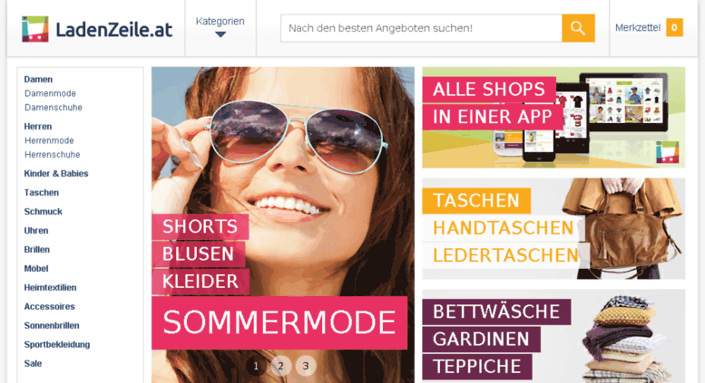
Task: Open Kinder & Babies category
Action: click(56, 174)
